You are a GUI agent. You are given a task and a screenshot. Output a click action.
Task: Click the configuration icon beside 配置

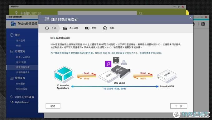[87, 28]
